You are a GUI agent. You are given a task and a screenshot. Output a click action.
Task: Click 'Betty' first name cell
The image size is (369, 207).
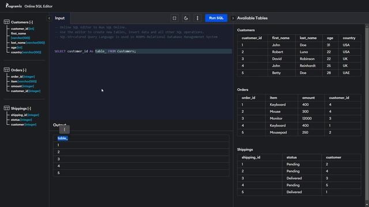click(x=276, y=73)
